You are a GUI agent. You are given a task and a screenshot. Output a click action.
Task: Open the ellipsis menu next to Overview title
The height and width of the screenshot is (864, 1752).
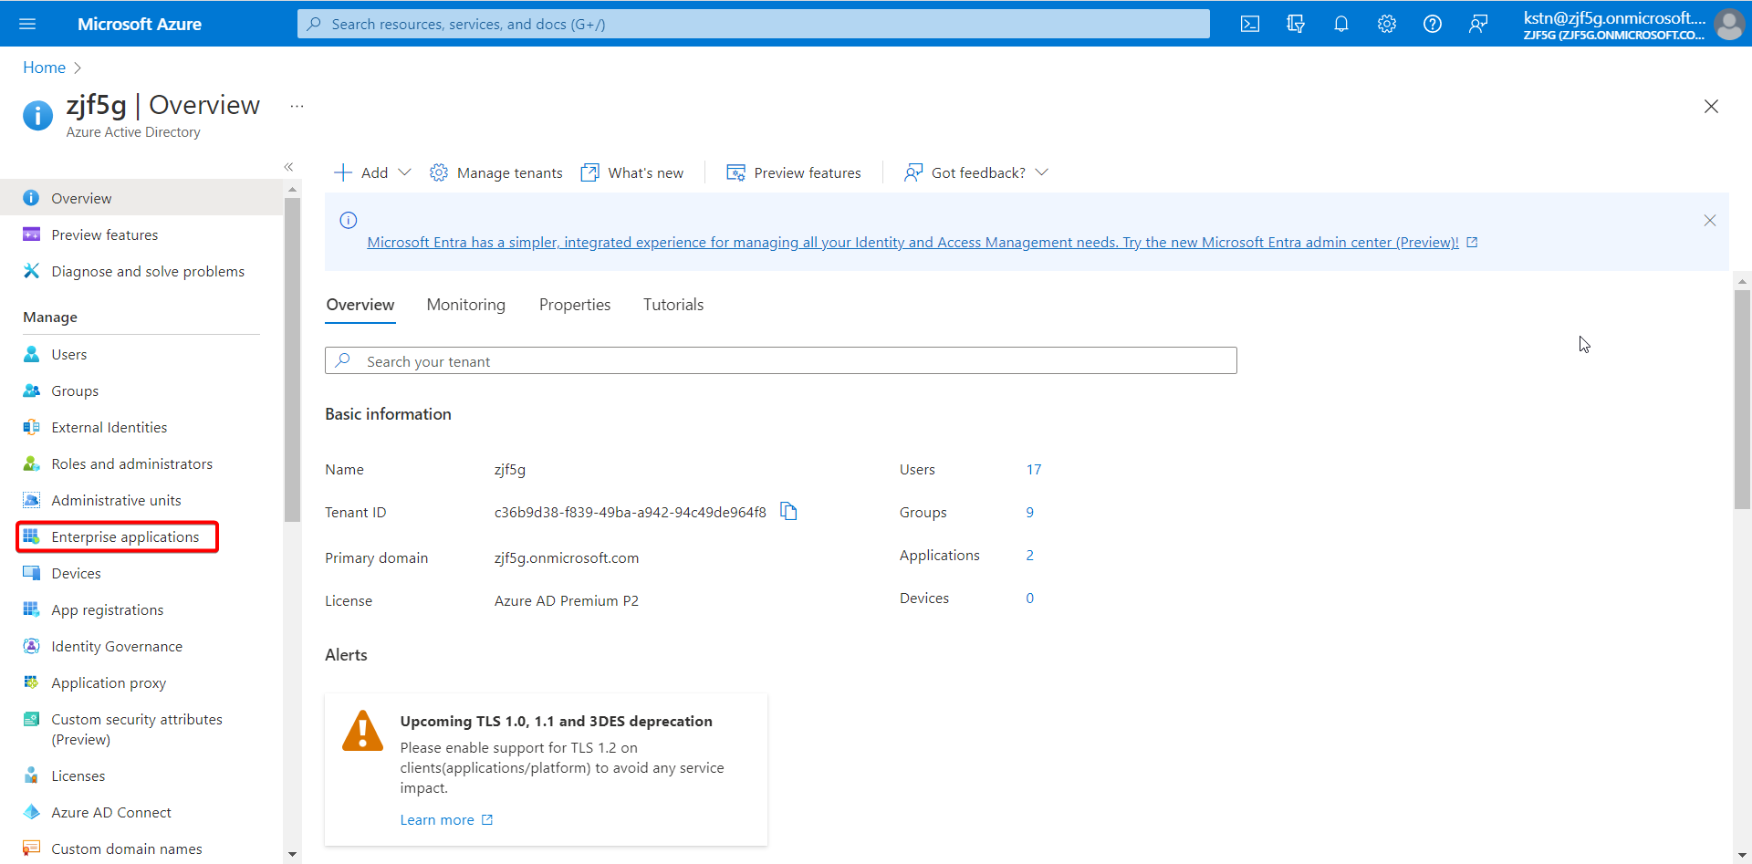(x=297, y=107)
